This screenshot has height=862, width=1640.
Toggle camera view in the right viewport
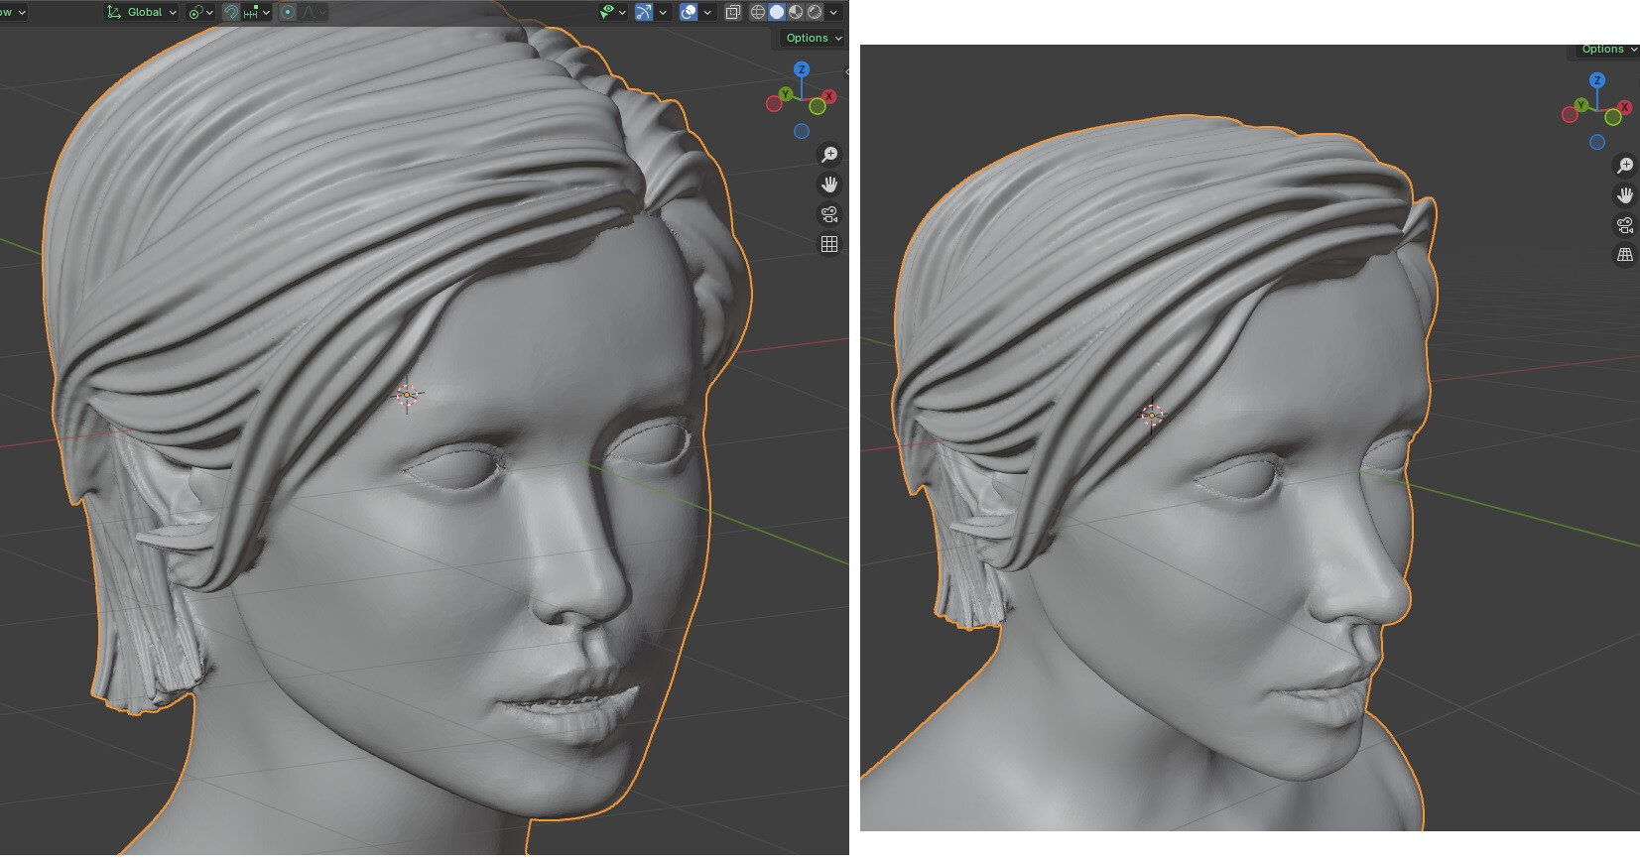(x=1625, y=225)
